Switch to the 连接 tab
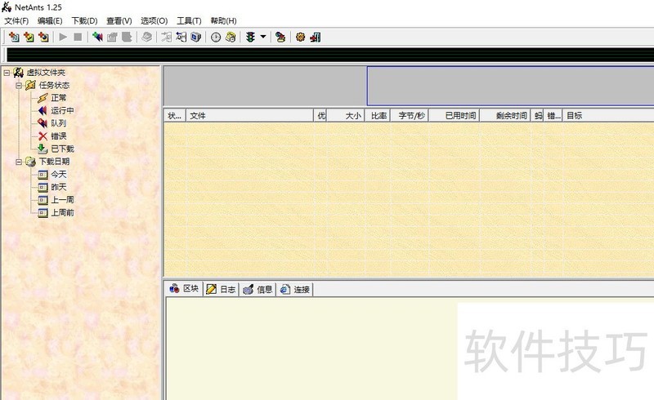This screenshot has width=654, height=400. click(x=295, y=289)
